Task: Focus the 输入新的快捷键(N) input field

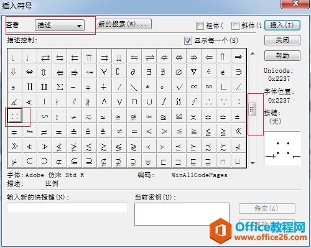Action: [x=67, y=208]
